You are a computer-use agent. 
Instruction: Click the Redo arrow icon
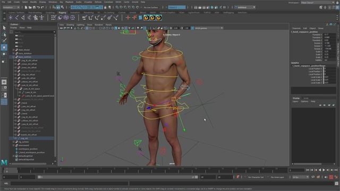tap(42, 7)
